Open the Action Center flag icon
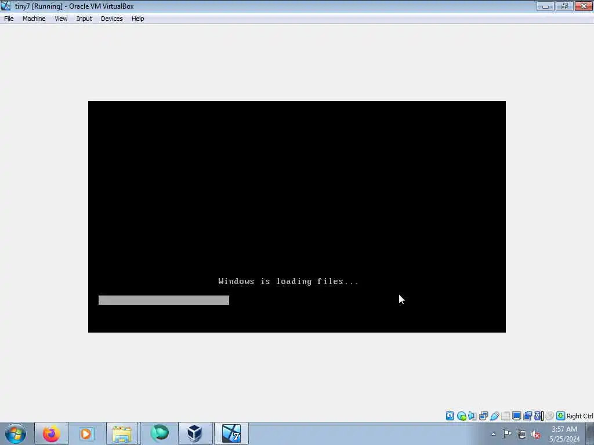Viewport: 594px width, 445px height. click(x=507, y=434)
